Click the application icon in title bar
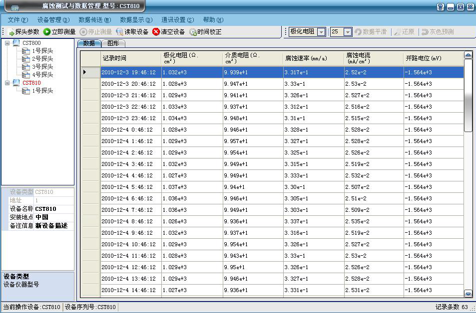Image resolution: width=476 pixels, height=313 pixels. (15, 7)
